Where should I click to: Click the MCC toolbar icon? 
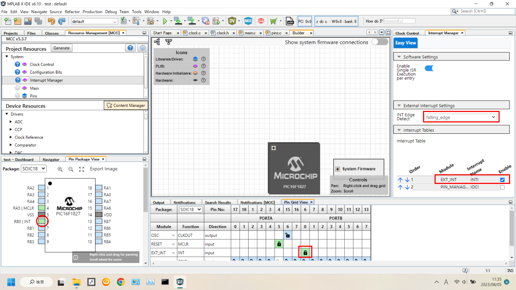click(248, 21)
